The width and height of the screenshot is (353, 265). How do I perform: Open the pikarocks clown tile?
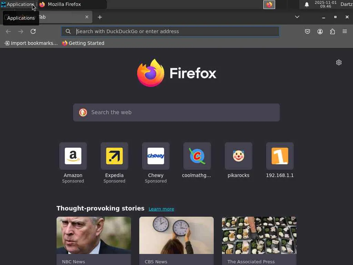tap(239, 156)
